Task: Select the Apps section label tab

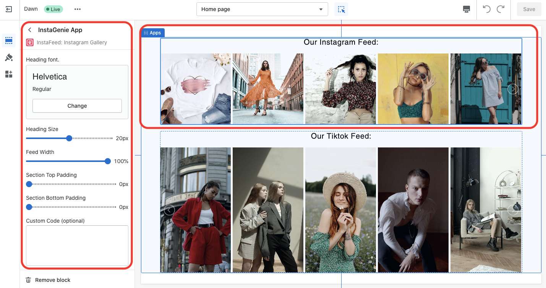Action: point(153,33)
